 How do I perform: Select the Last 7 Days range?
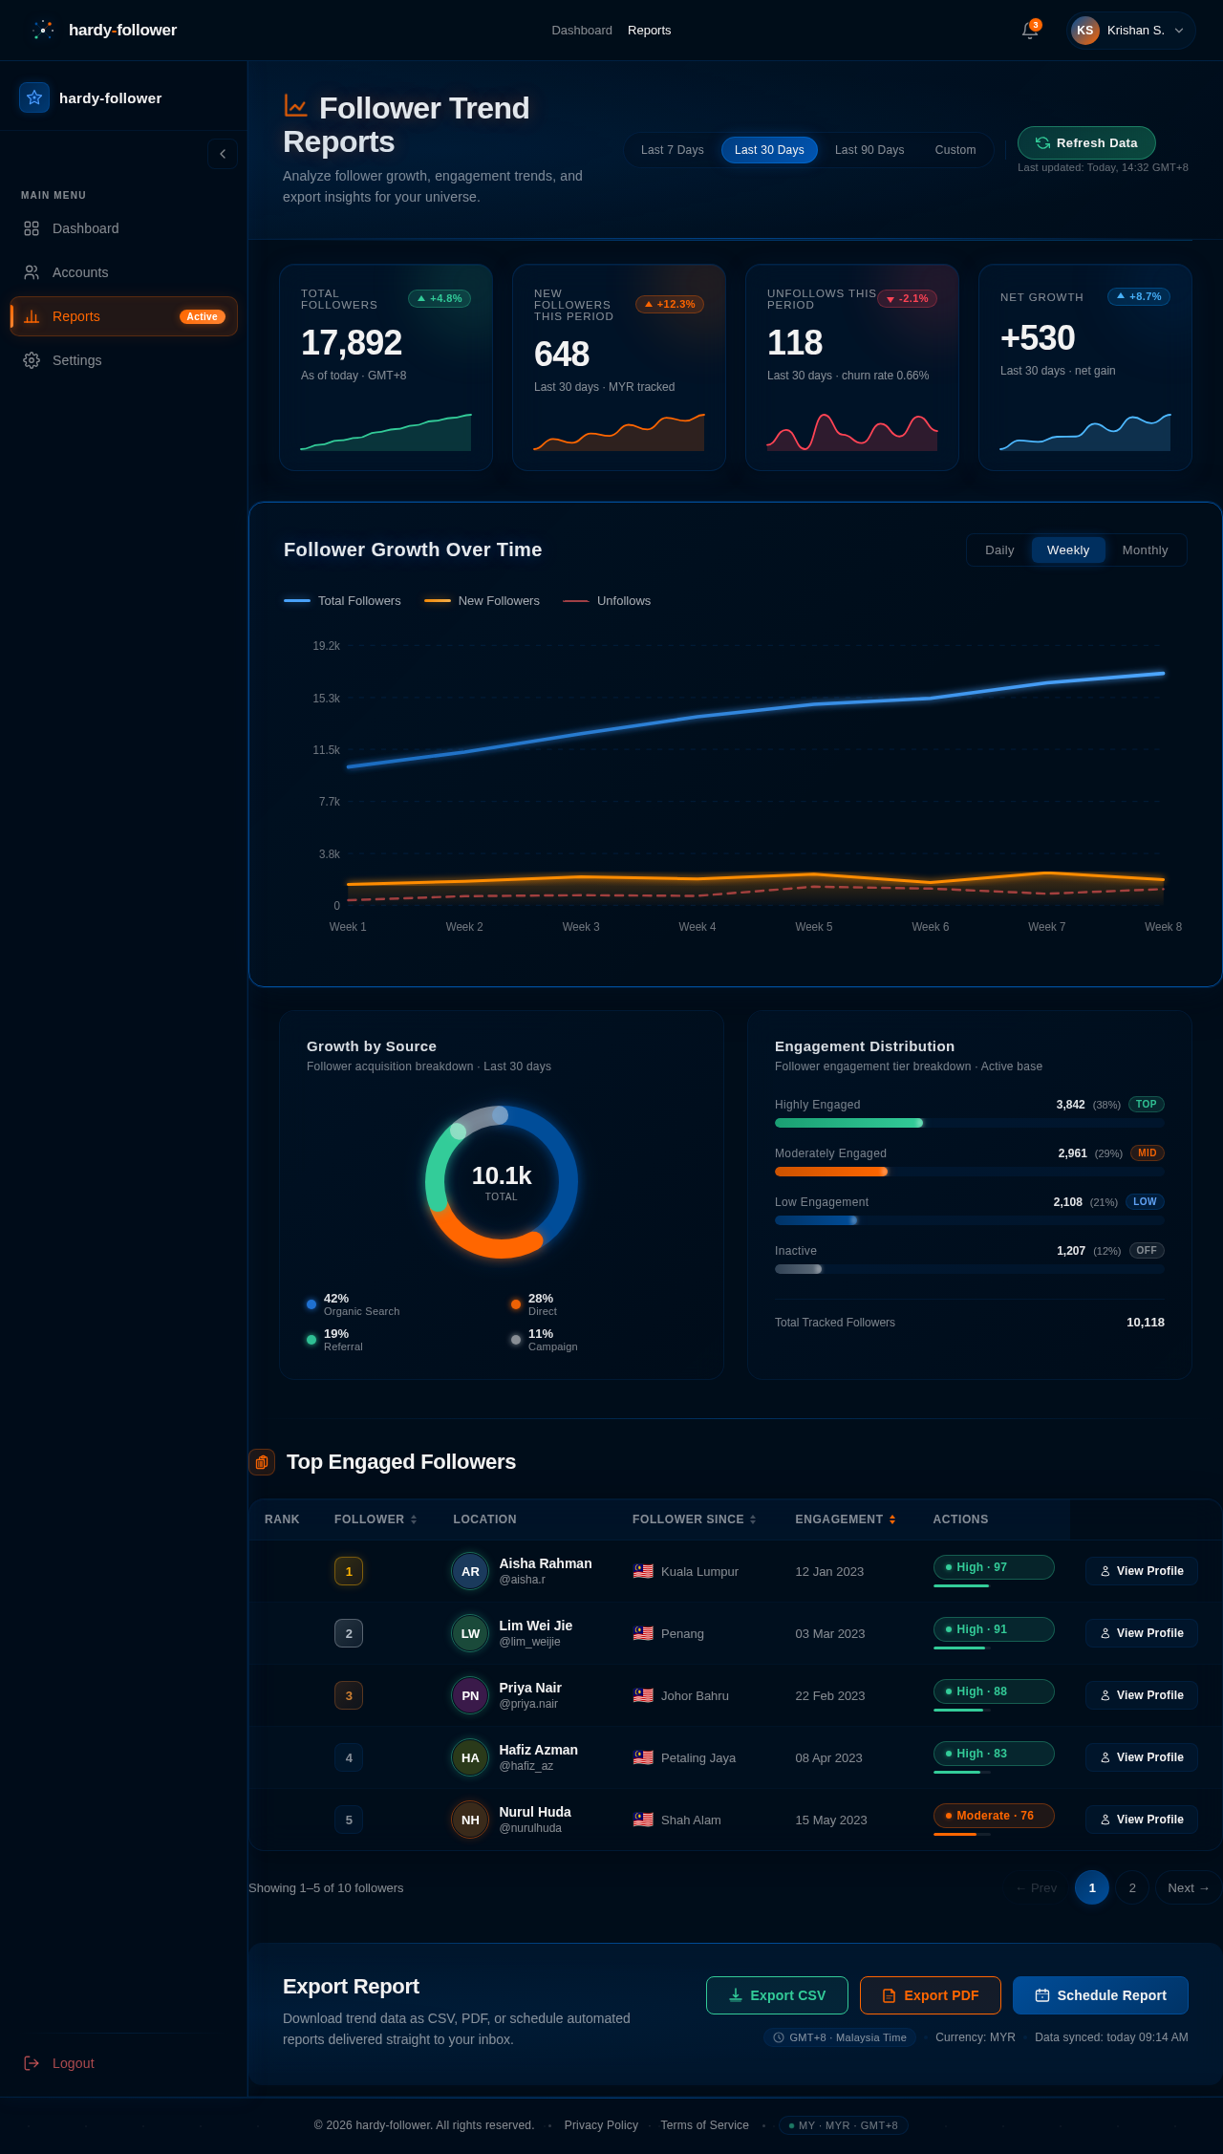pos(672,150)
